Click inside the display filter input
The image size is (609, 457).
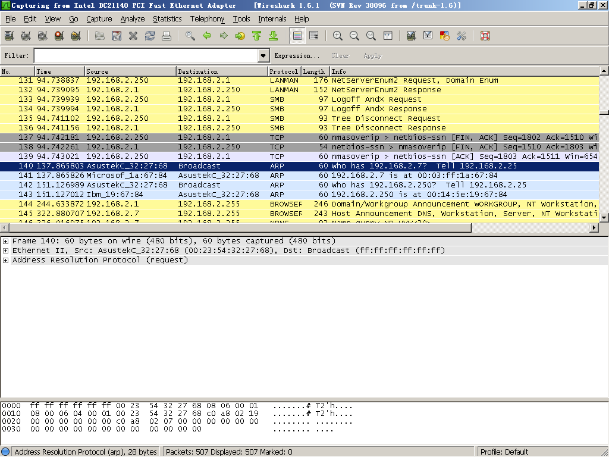[x=146, y=55]
